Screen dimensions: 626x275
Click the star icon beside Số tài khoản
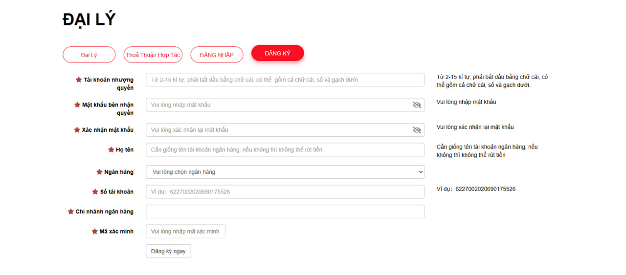click(95, 191)
